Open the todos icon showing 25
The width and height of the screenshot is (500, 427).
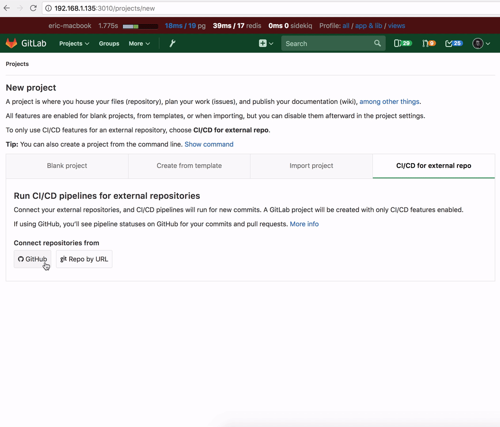tap(454, 43)
